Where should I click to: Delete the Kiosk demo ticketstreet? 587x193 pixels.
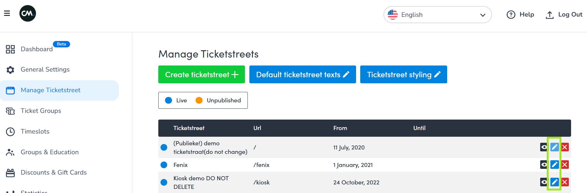pyautogui.click(x=565, y=182)
